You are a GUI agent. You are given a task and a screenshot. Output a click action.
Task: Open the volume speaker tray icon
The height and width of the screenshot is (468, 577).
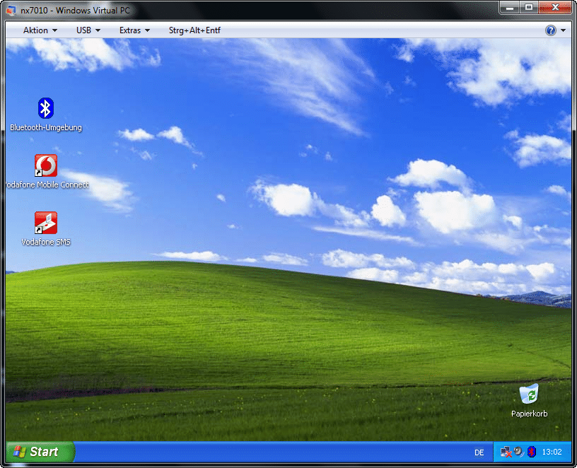[519, 452]
